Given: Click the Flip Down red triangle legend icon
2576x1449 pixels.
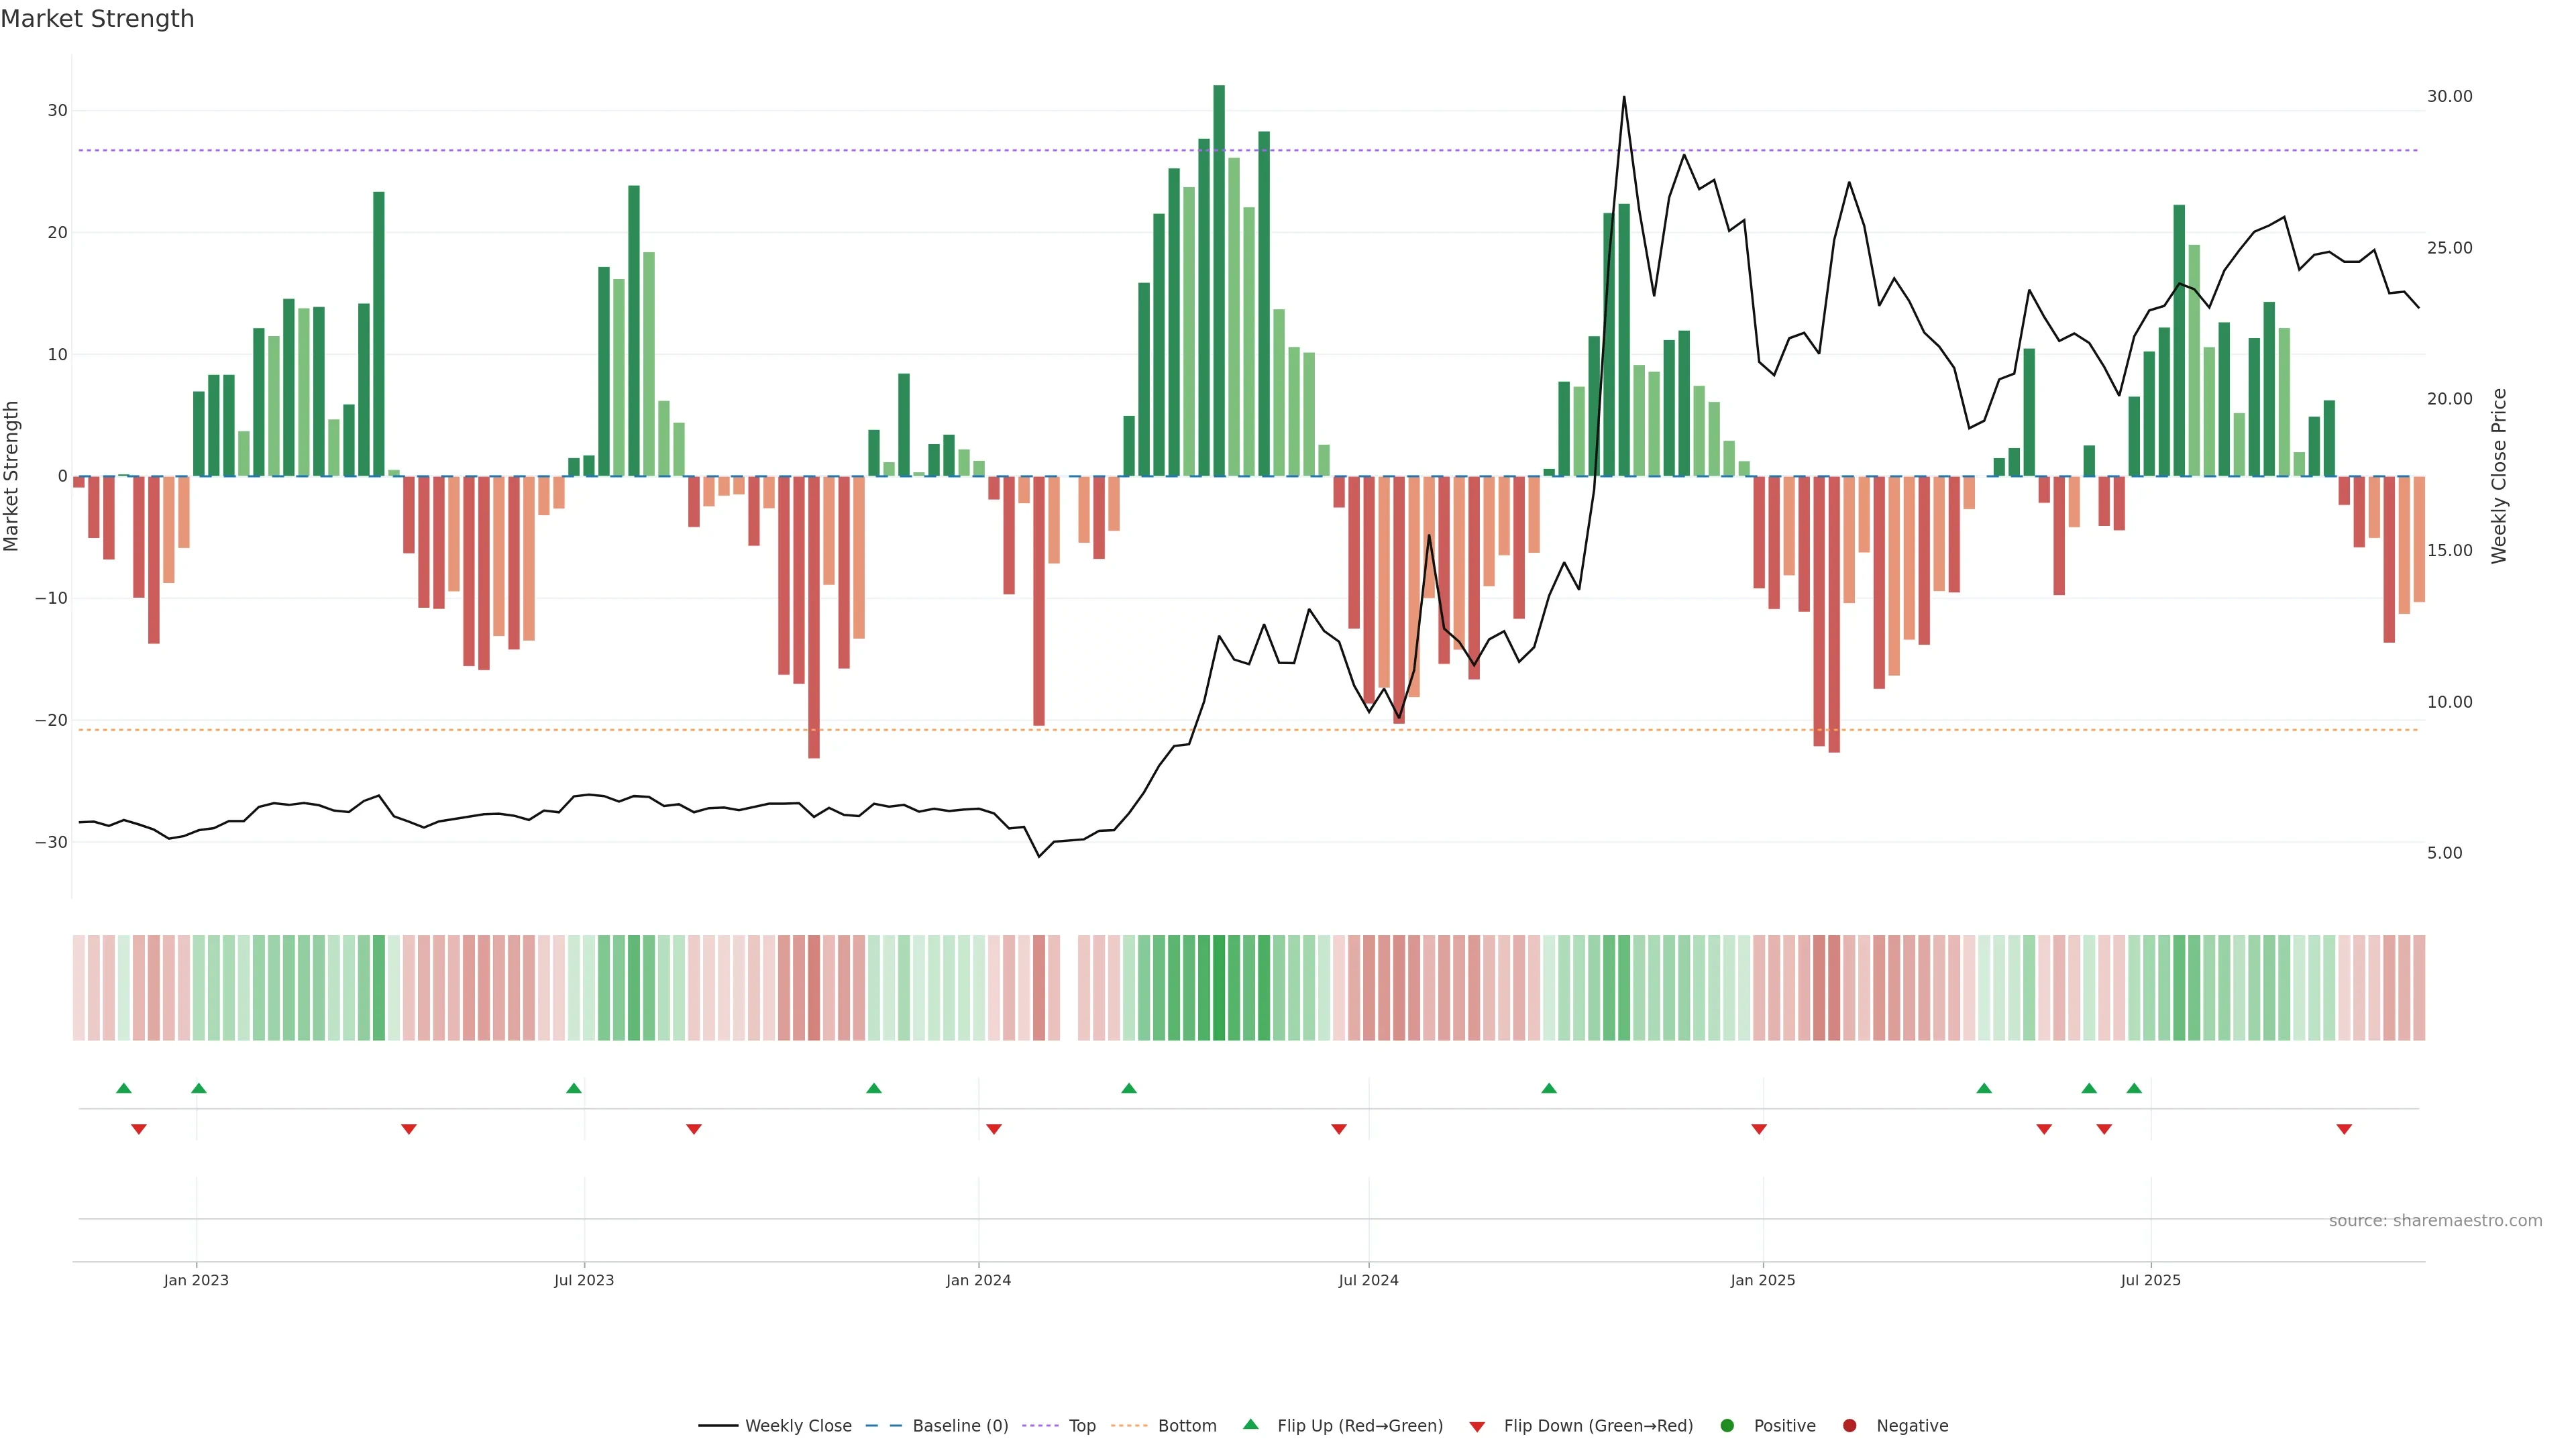Looking at the screenshot, I should coord(1477,1427).
